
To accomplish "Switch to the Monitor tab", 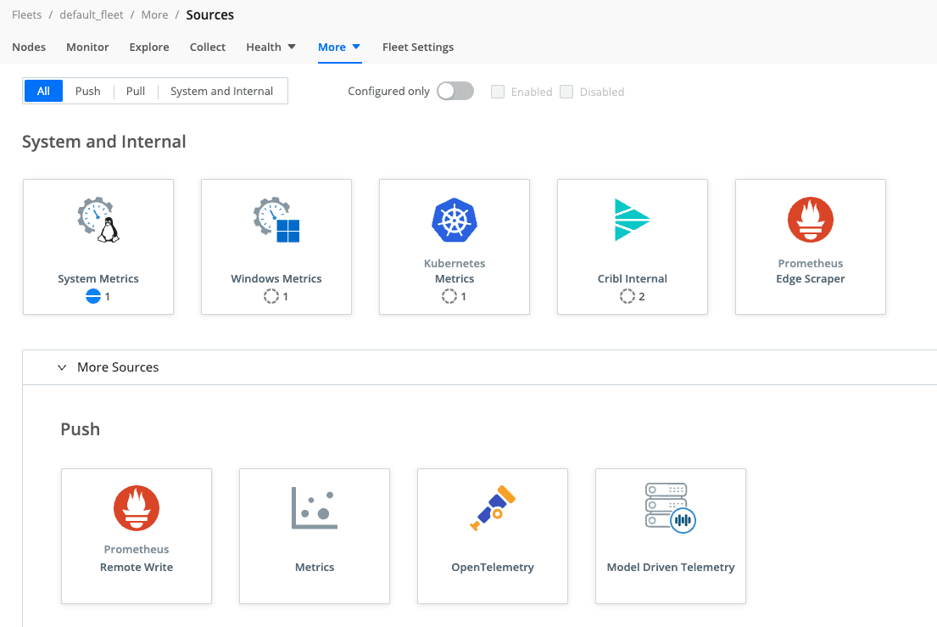I will click(x=87, y=48).
